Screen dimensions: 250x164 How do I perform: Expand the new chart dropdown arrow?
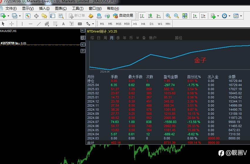[8, 16]
